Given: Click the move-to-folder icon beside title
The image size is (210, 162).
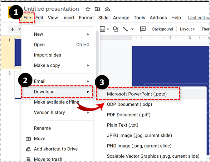Looking at the screenshot, I should tap(97, 9).
